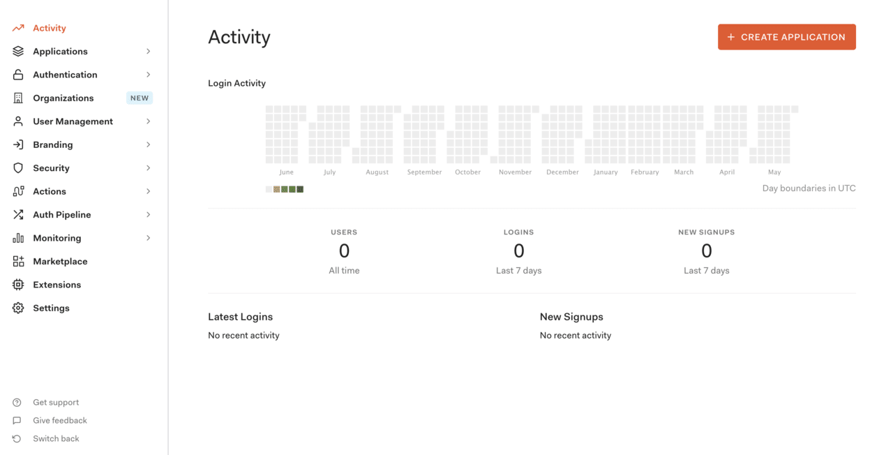Viewport: 893px width, 455px height.
Task: Expand the Branding submenu chevron
Action: pyautogui.click(x=149, y=144)
